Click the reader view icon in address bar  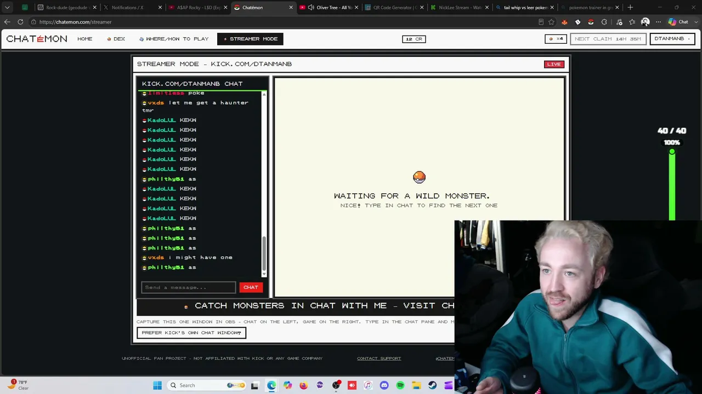pyautogui.click(x=541, y=22)
